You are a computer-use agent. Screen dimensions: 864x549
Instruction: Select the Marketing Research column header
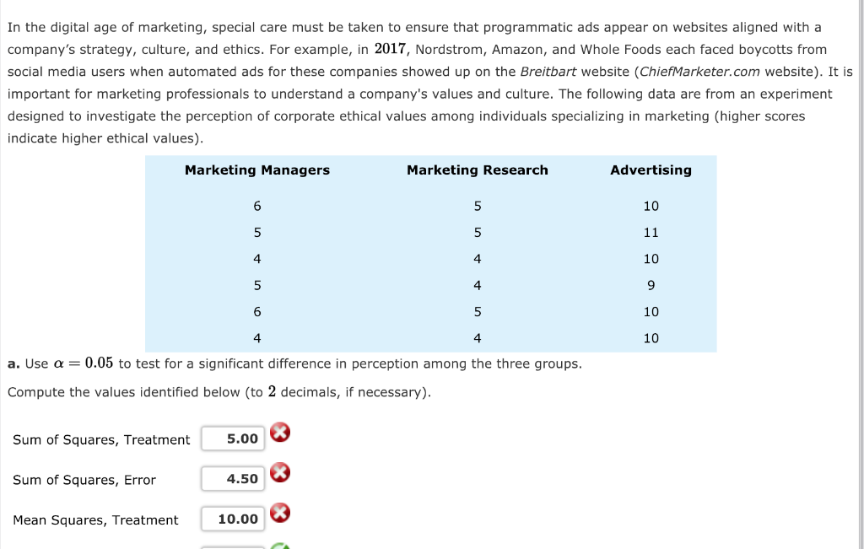477,170
